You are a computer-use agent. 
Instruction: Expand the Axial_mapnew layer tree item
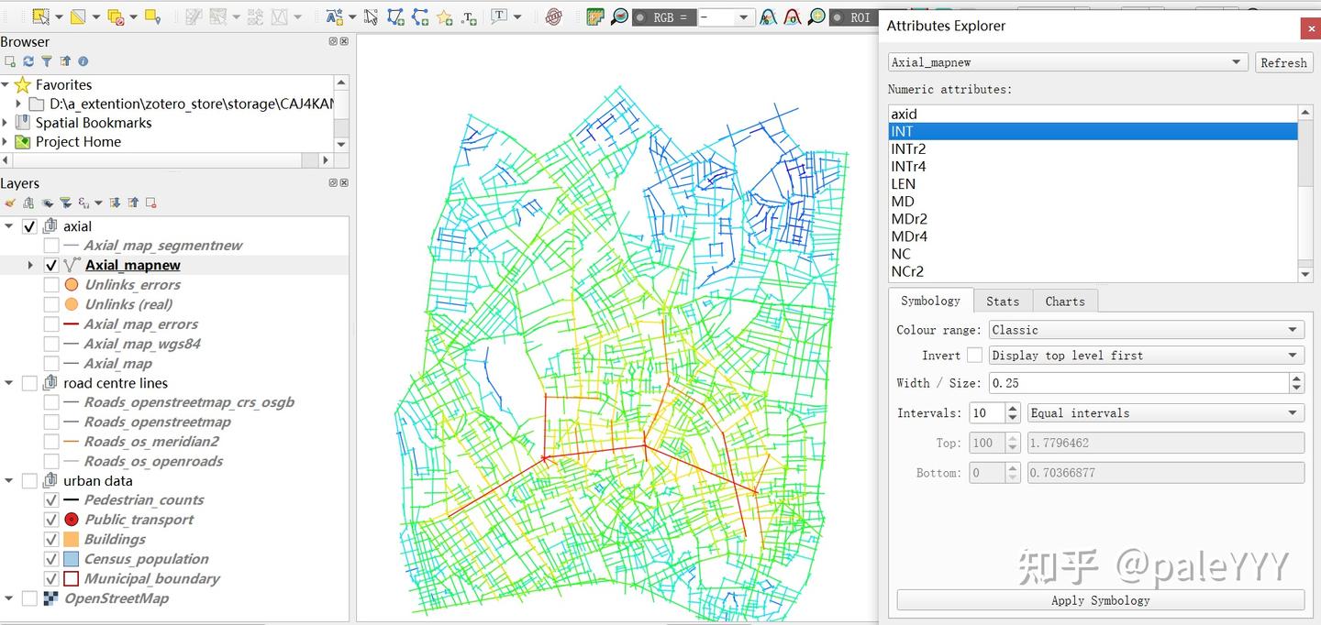click(x=30, y=265)
